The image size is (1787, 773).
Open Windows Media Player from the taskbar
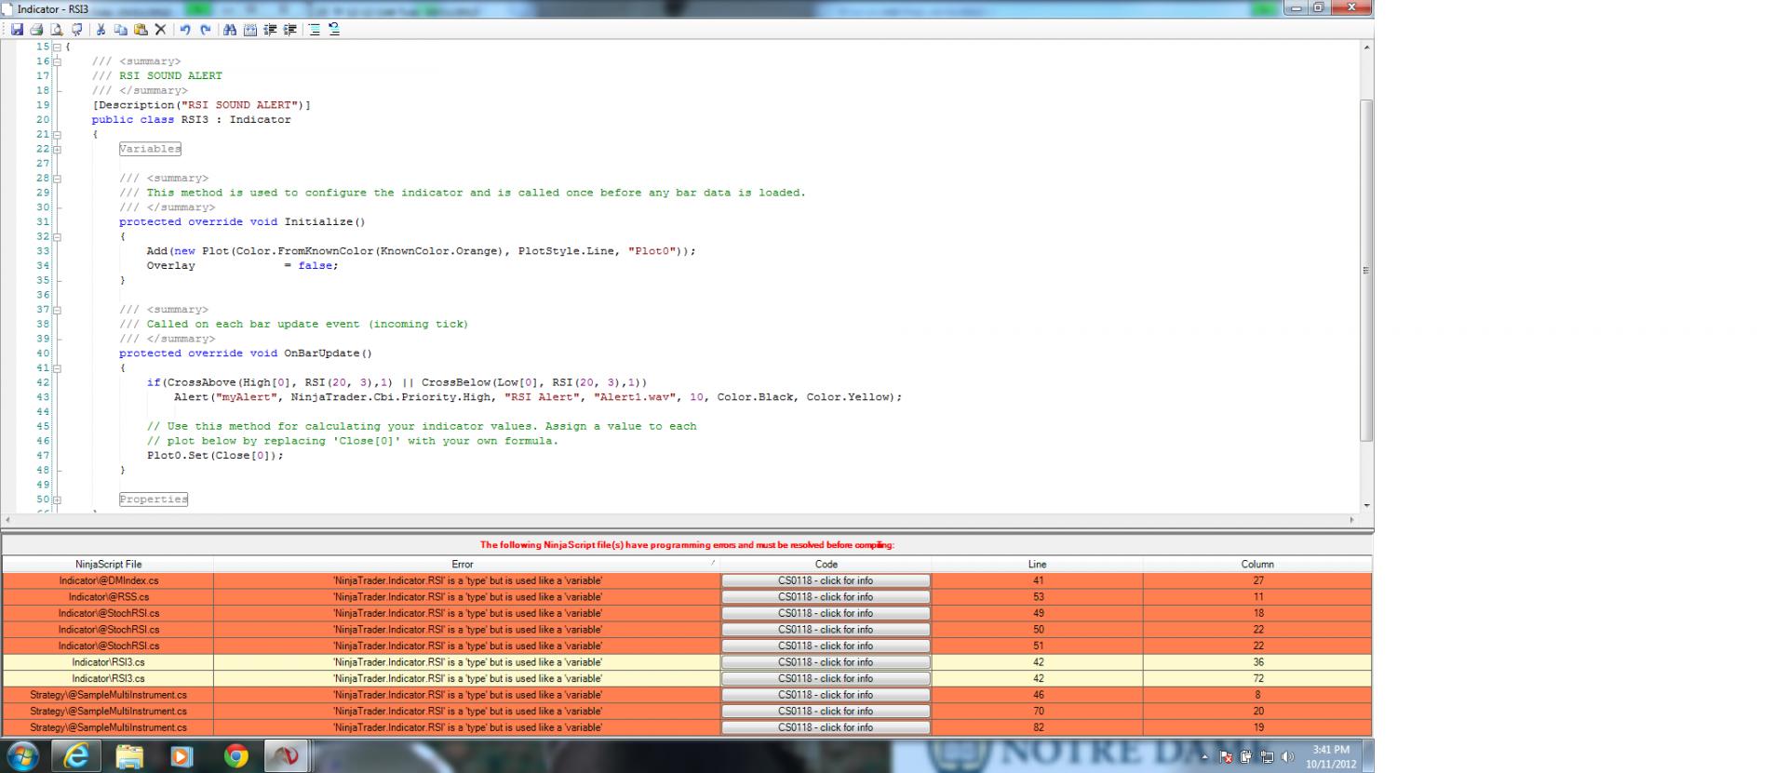click(182, 756)
